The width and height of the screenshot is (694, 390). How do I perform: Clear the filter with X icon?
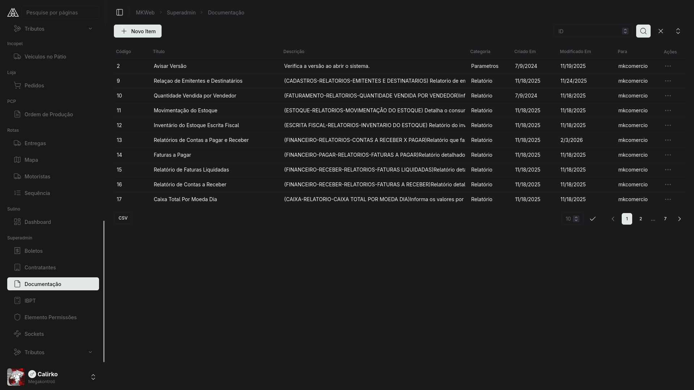click(x=661, y=31)
